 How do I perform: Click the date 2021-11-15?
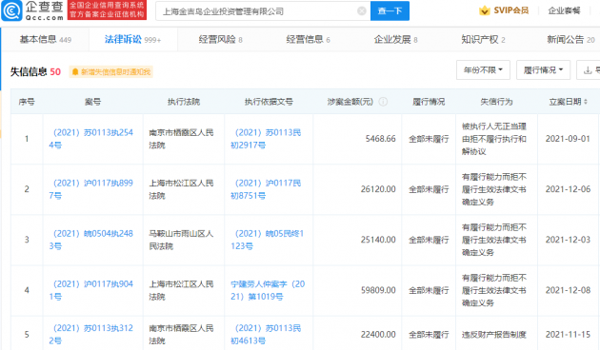(x=568, y=335)
